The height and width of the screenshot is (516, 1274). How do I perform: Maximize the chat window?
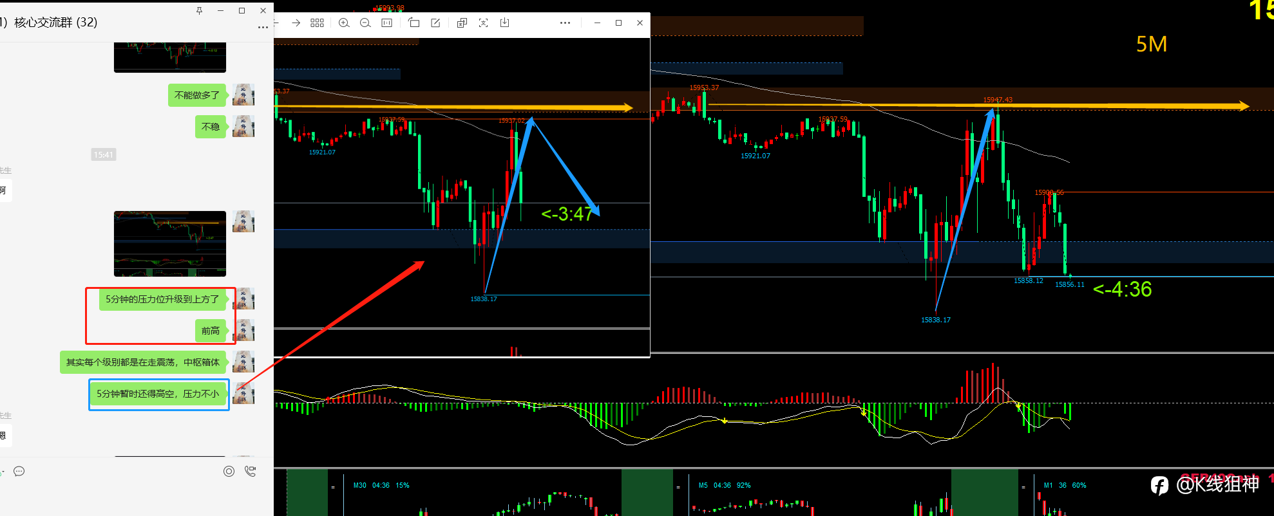tap(242, 11)
